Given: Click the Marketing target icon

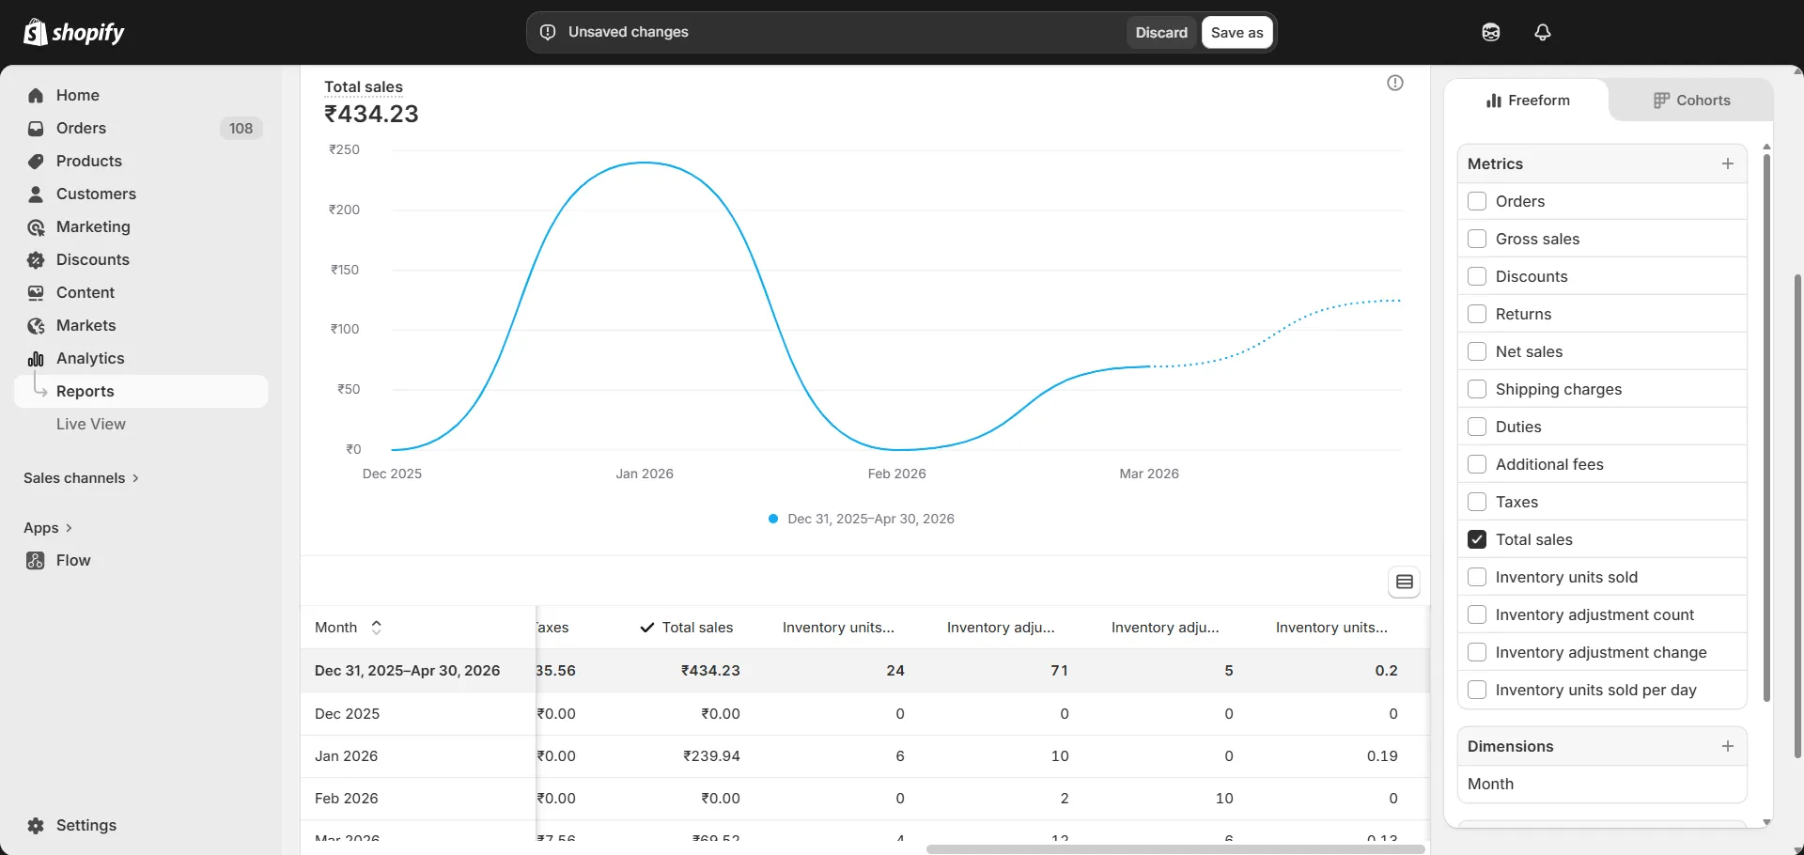Looking at the screenshot, I should 36,226.
